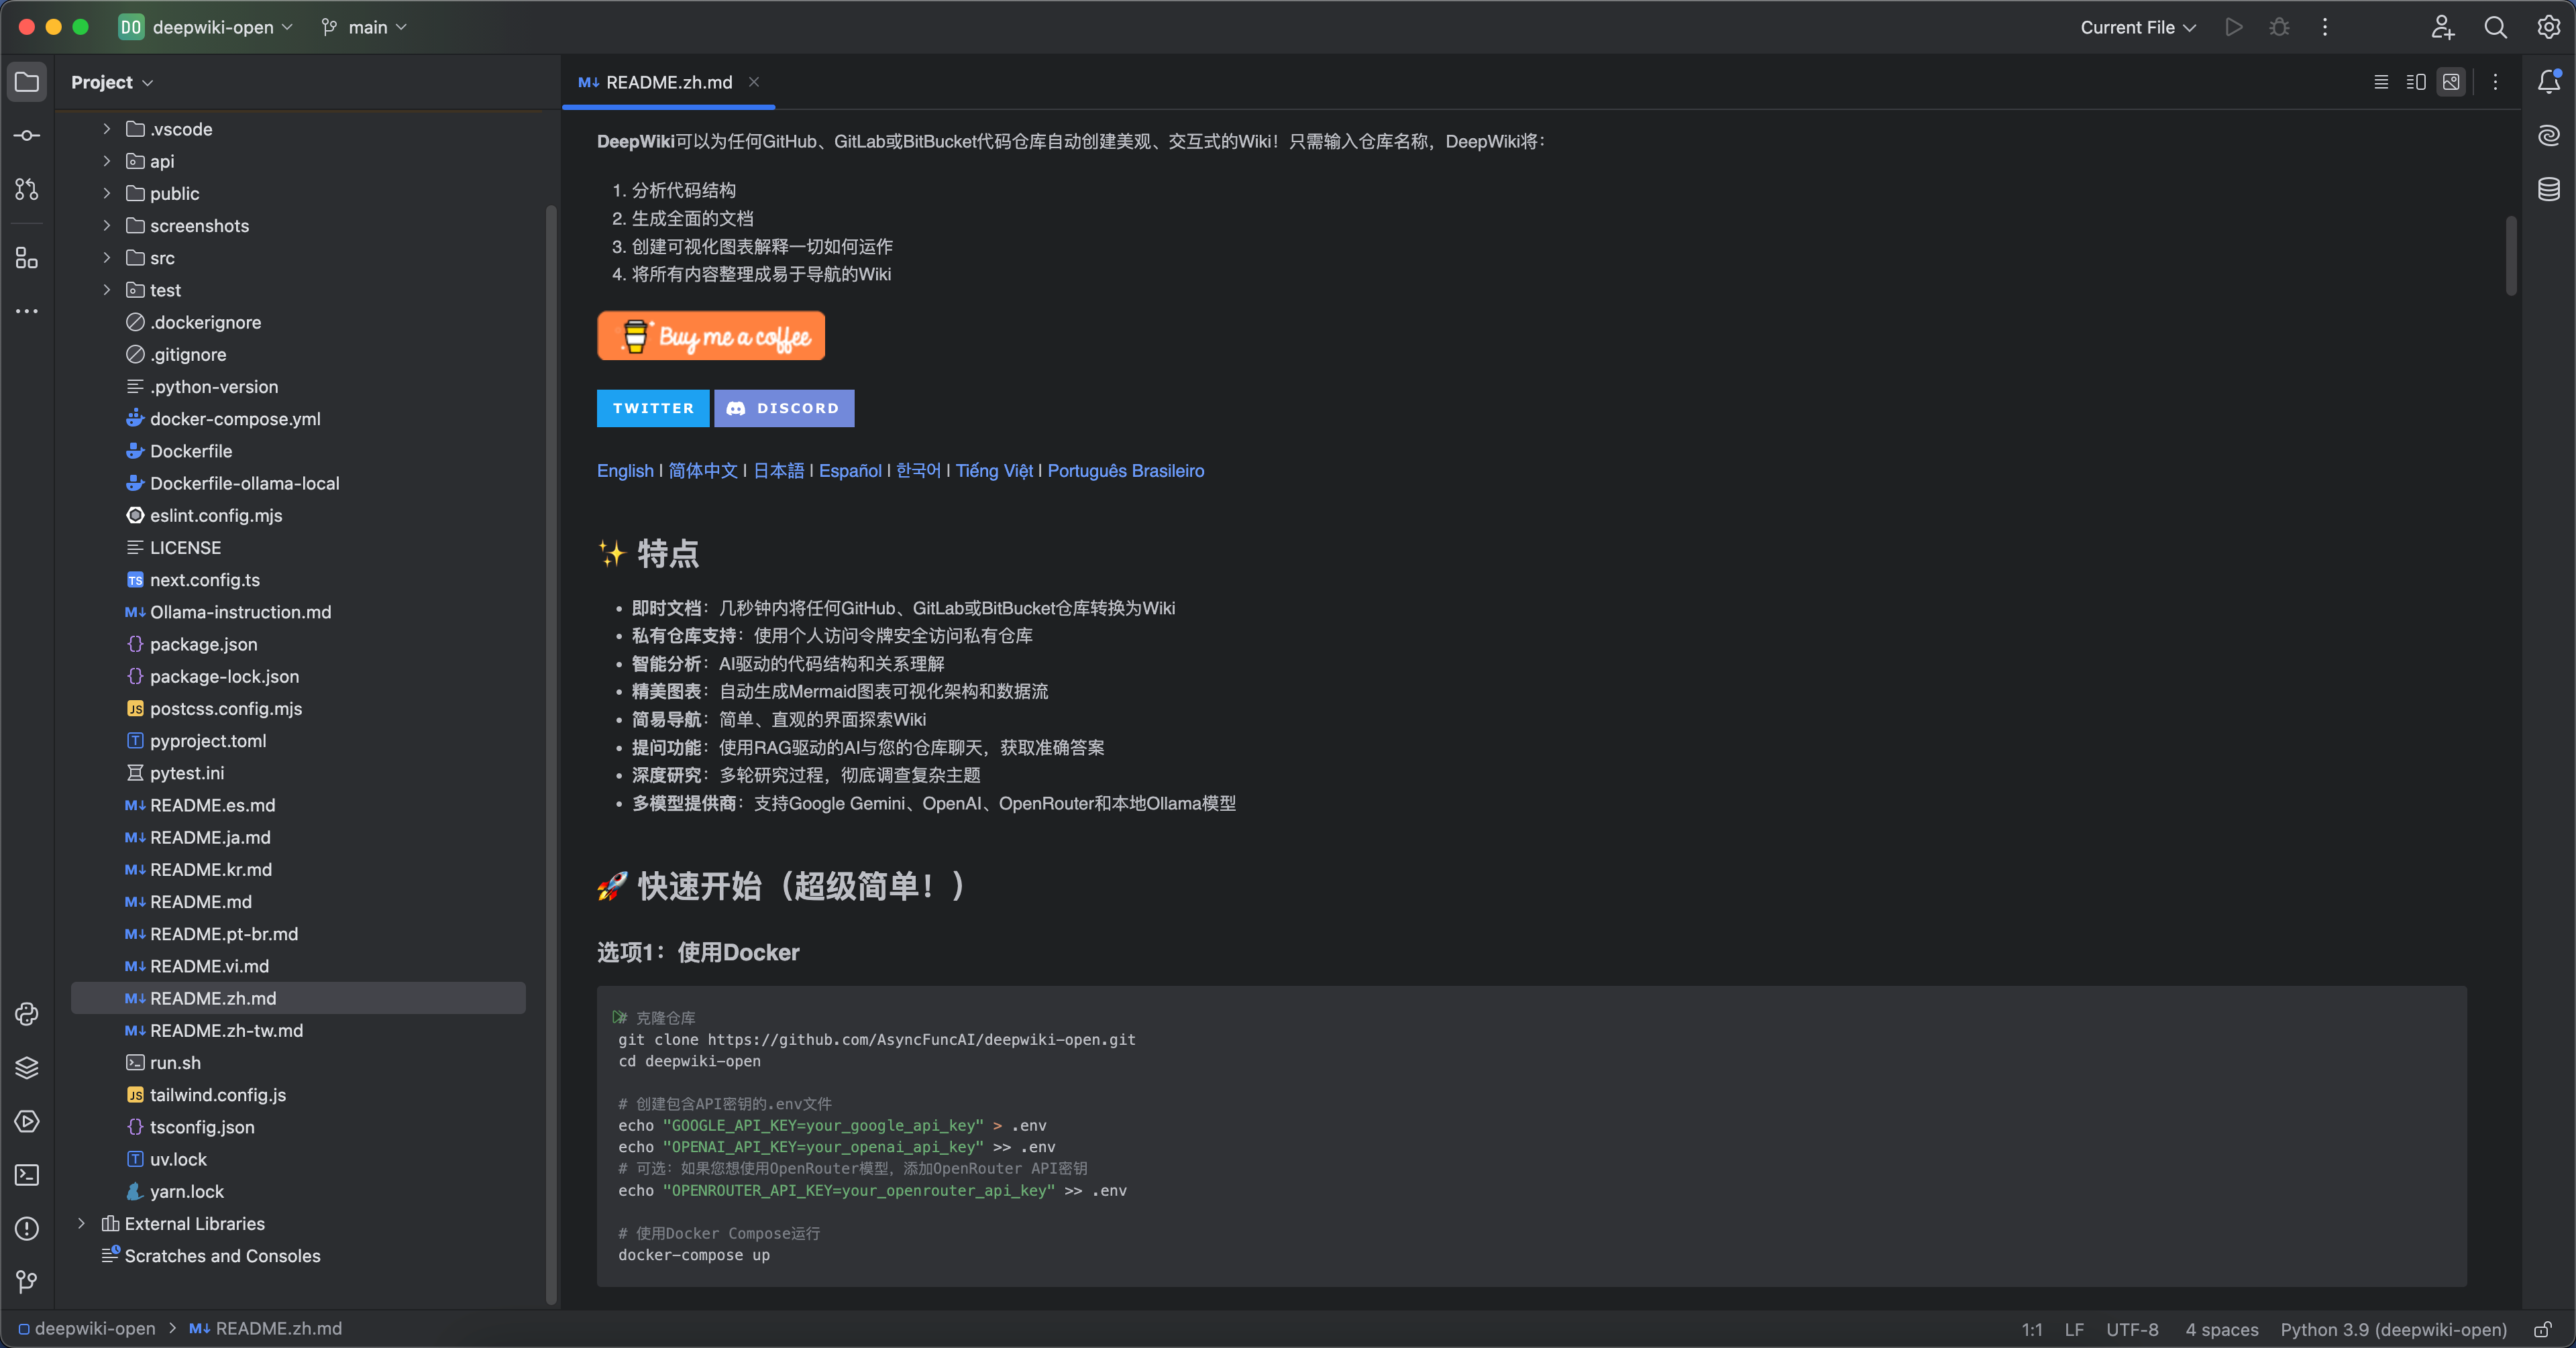Click Python 3.9 interpreter widget
This screenshot has width=2576, height=1348.
click(x=2393, y=1329)
